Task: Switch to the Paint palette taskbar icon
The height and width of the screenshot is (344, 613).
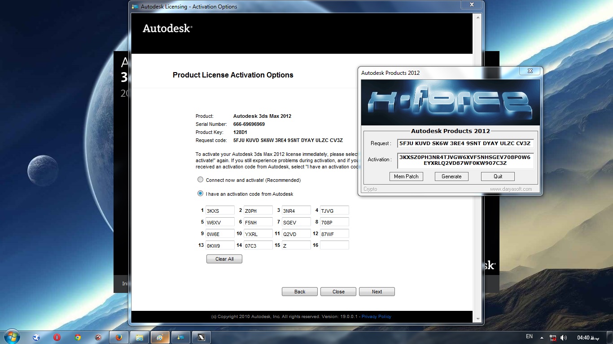Action: (160, 337)
